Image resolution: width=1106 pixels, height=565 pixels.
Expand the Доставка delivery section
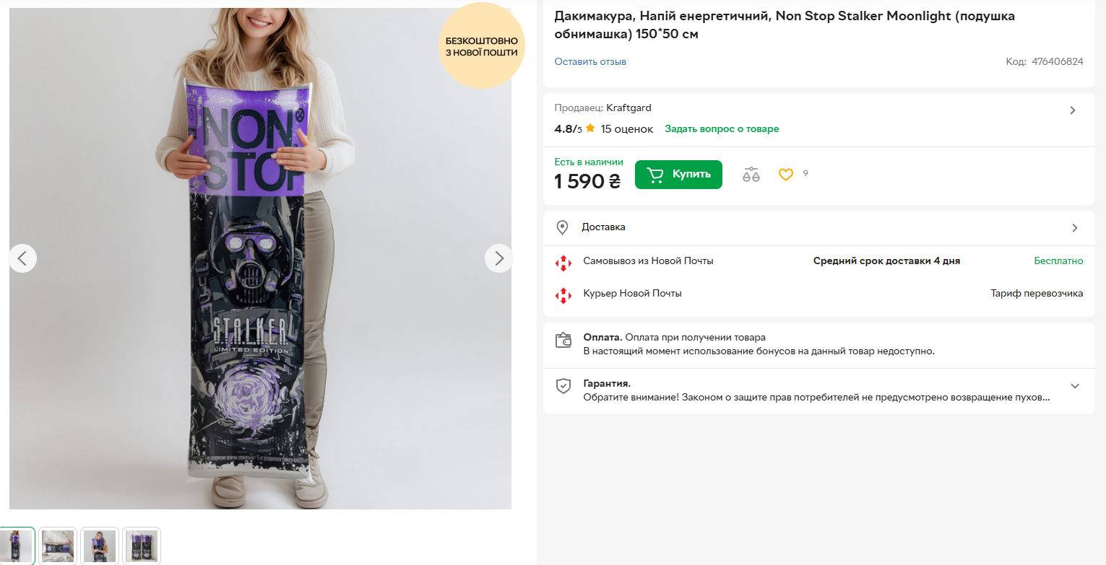coord(1074,228)
